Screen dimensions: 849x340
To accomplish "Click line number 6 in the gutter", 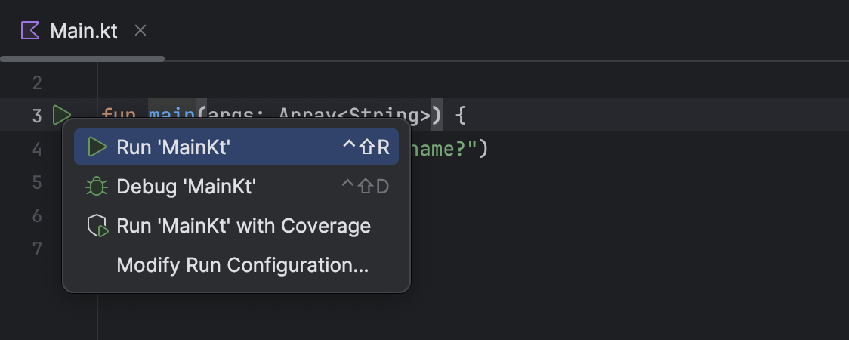I will pos(38,216).
